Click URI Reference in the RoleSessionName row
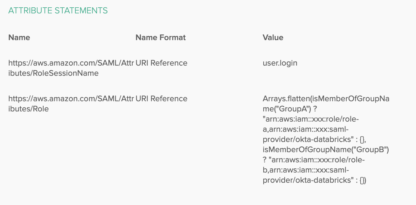This screenshot has width=416, height=205. point(162,63)
